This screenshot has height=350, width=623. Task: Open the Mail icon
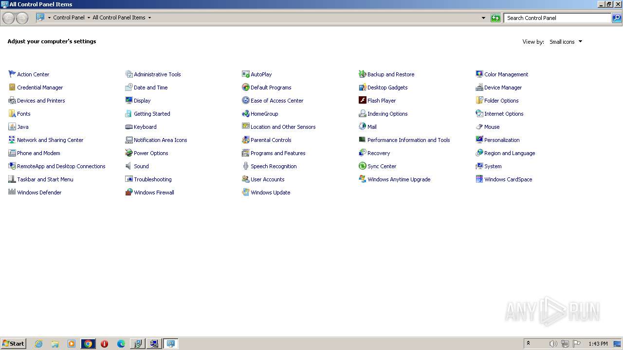click(363, 126)
